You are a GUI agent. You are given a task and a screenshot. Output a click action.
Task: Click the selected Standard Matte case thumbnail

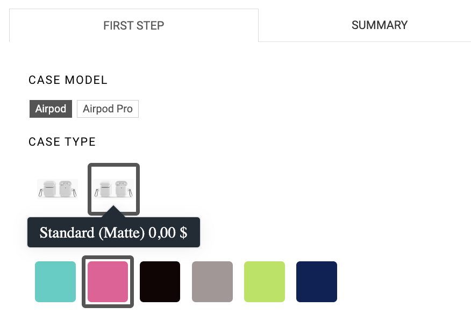click(113, 189)
